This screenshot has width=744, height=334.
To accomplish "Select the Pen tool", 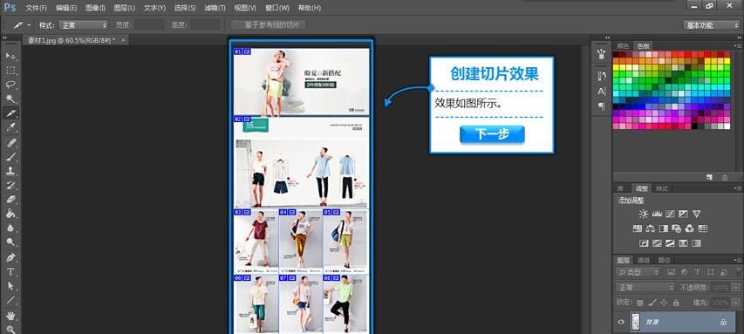I will [10, 257].
